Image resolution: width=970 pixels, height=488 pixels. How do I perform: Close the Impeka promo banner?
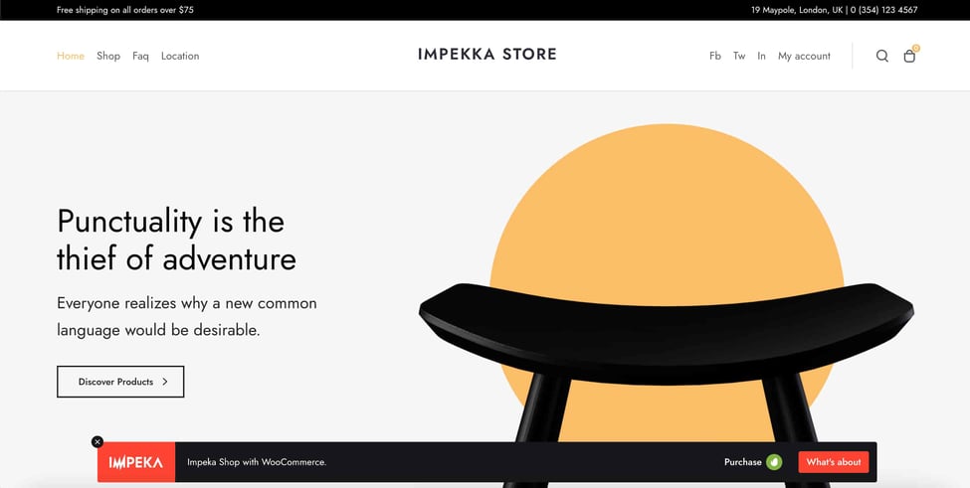click(x=97, y=441)
